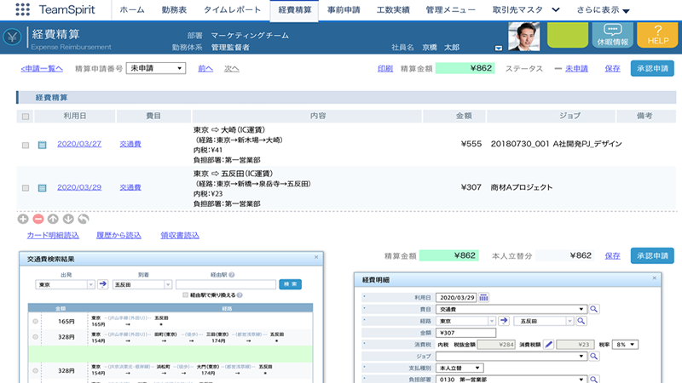Check the box for the 2020/03/27 expense row

[x=26, y=145]
